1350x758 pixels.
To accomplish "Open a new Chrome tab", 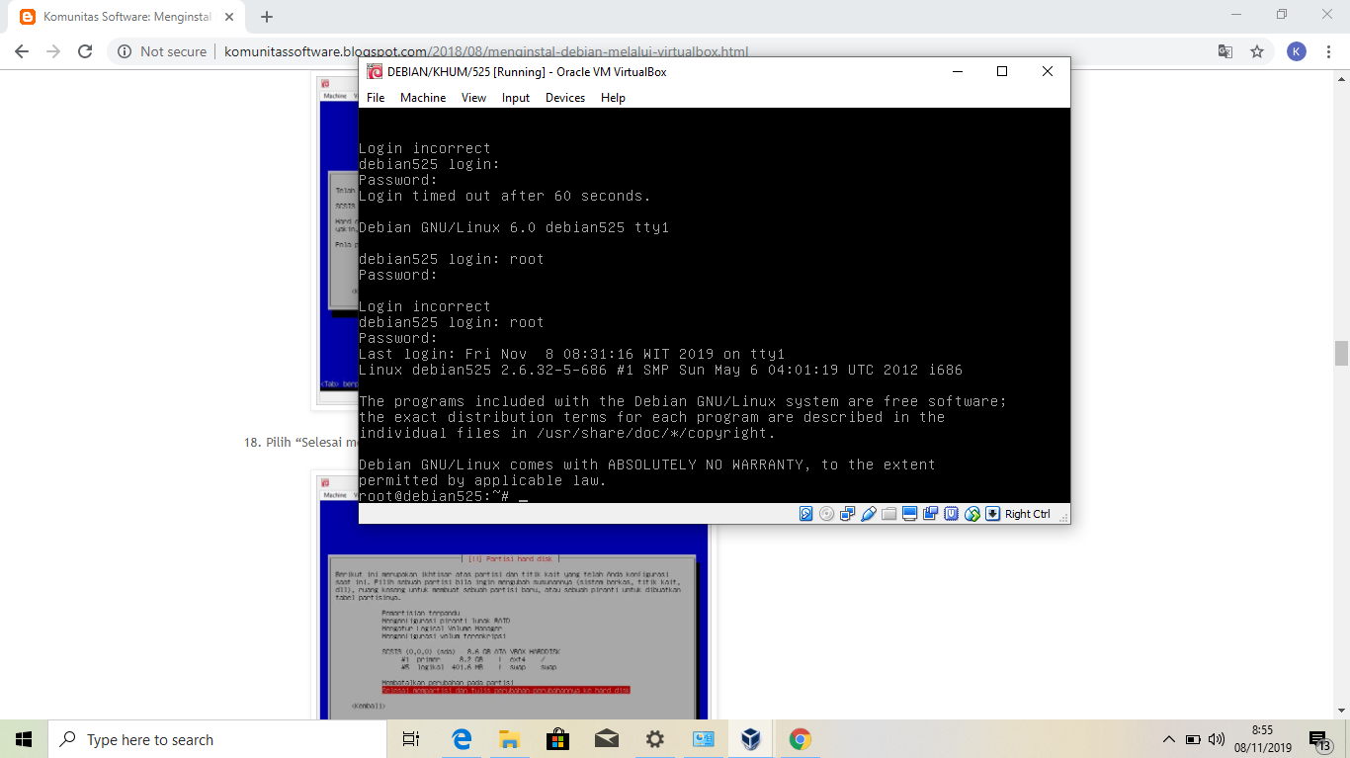I will (267, 17).
